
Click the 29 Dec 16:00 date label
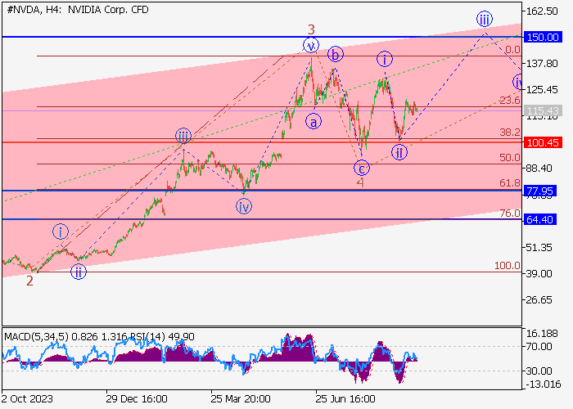(137, 398)
